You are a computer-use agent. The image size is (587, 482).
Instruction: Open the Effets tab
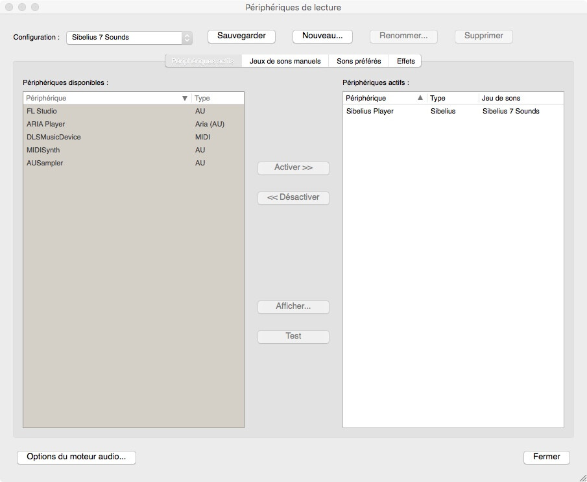coord(406,61)
